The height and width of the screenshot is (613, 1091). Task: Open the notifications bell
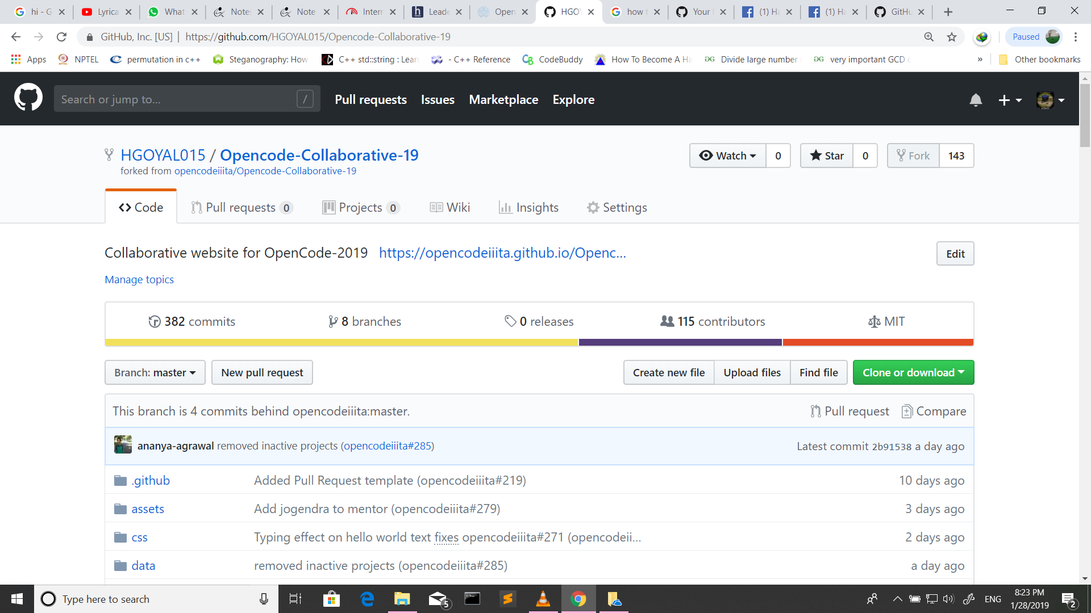point(976,100)
